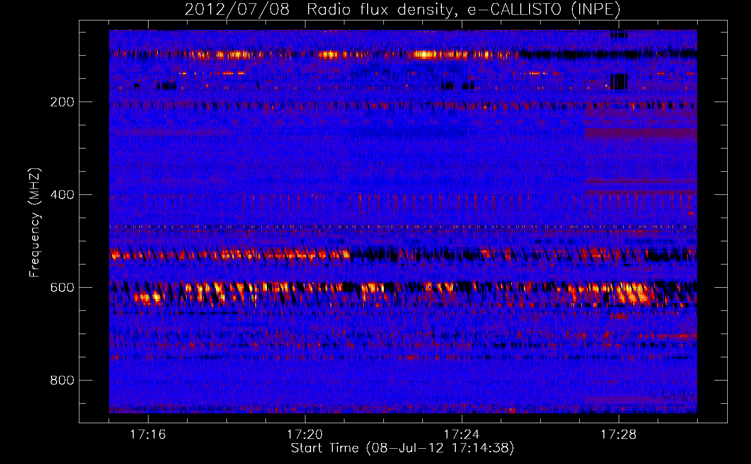Click the 600 frequency tick label
This screenshot has width=751, height=464.
(x=62, y=287)
